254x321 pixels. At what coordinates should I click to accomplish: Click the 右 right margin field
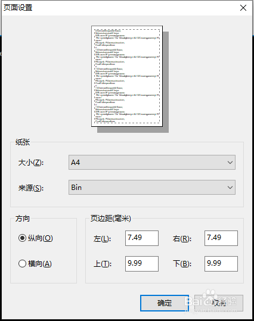[221, 238]
